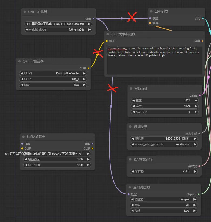
Task: Collapse the 随机噪波 node via title dot
Action: point(130,127)
